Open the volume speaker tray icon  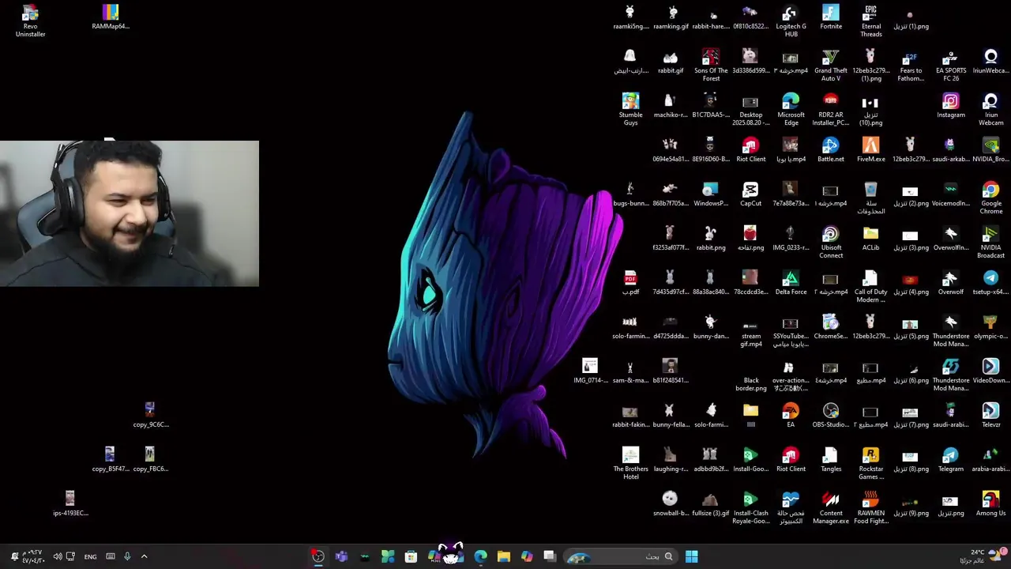[58, 556]
